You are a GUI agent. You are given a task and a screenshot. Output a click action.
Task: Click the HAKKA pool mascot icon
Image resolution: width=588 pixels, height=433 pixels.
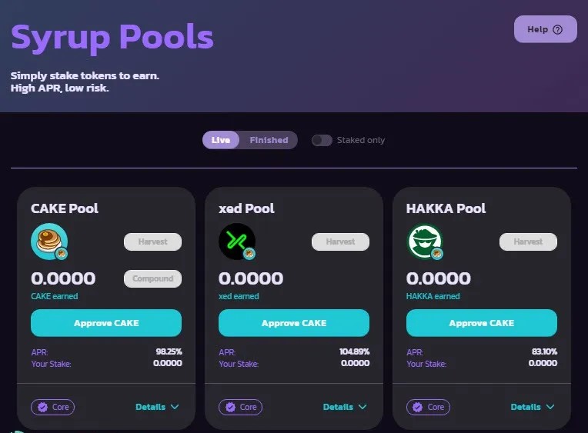(425, 241)
